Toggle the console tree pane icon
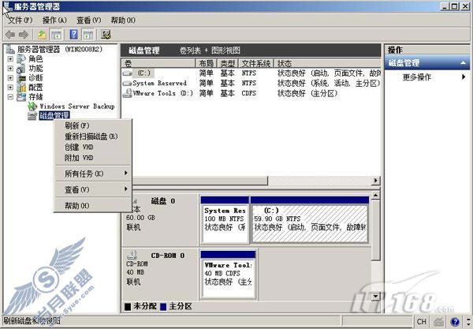This screenshot has height=329, width=473. point(56,35)
